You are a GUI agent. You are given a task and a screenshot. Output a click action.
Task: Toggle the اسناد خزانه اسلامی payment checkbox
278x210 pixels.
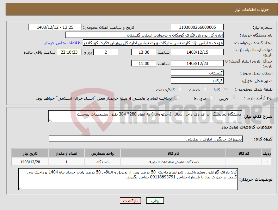pos(177,98)
